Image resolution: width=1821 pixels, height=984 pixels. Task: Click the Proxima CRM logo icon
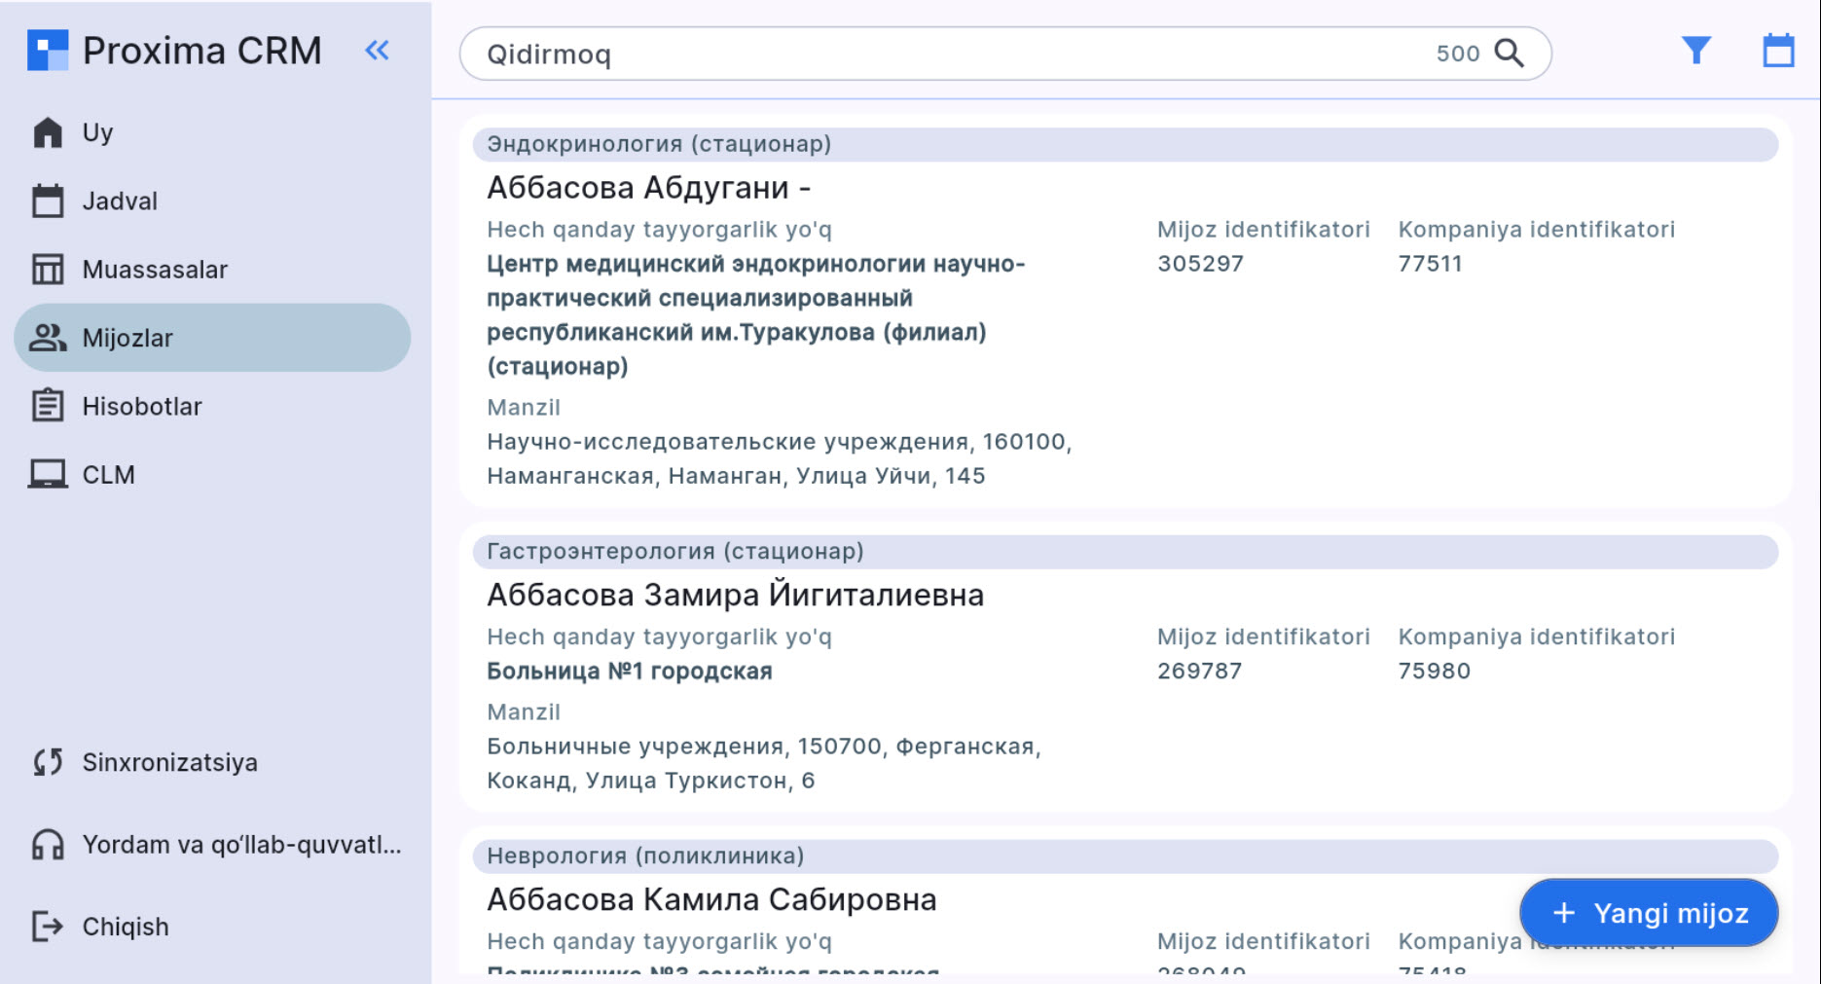pos(48,51)
